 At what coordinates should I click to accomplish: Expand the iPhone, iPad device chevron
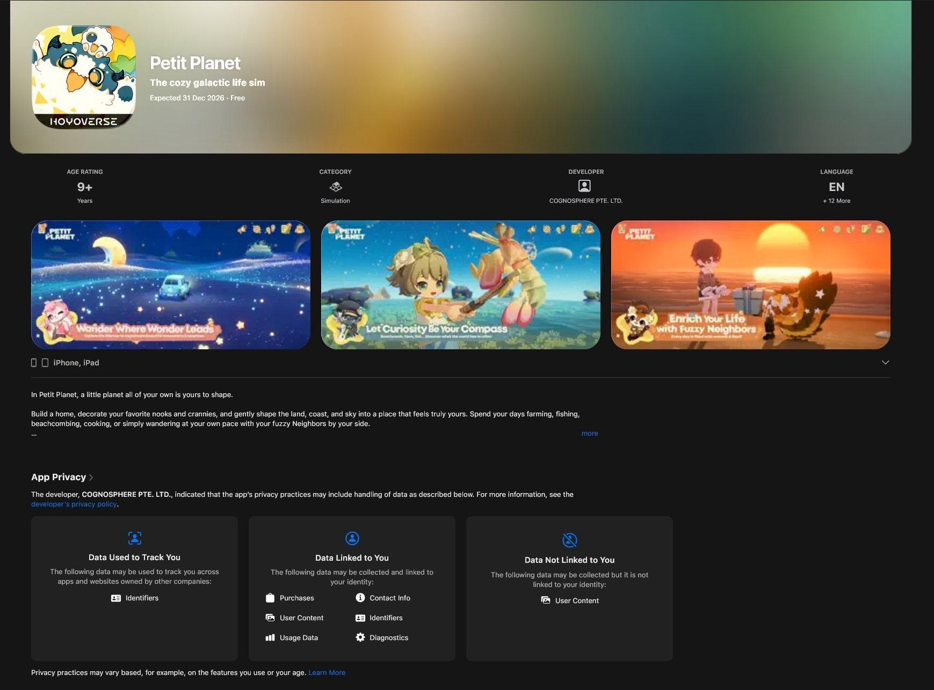[x=886, y=363]
